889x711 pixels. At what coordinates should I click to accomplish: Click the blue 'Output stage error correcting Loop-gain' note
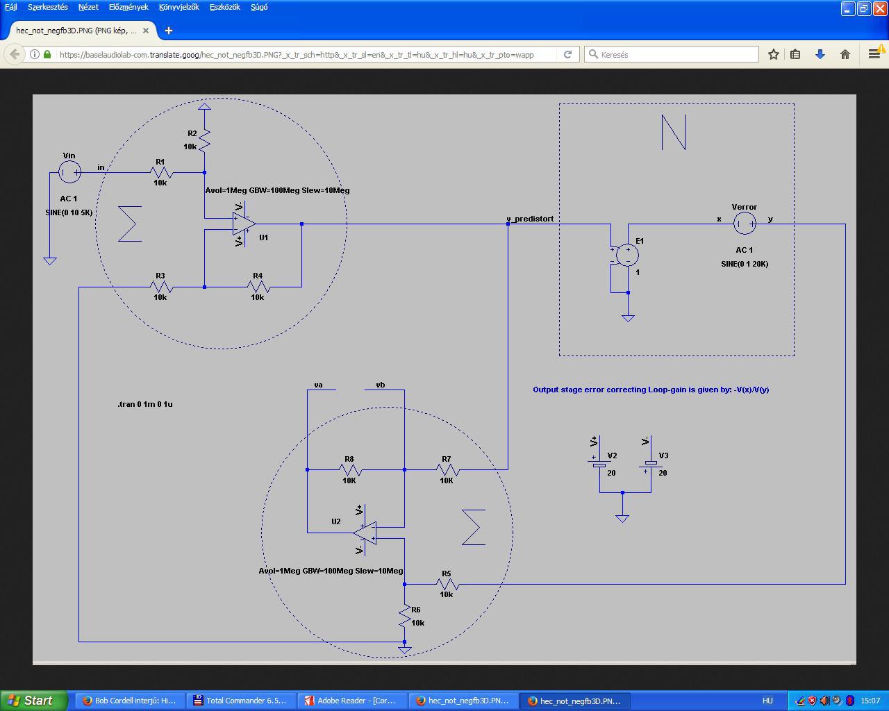pos(651,390)
